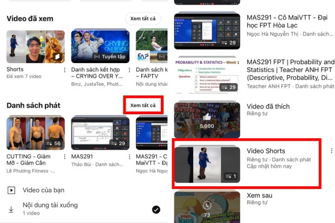This screenshot has width=335, height=223.
Task: Click 'Danh sách phát' section heading
Action: [x=33, y=105]
